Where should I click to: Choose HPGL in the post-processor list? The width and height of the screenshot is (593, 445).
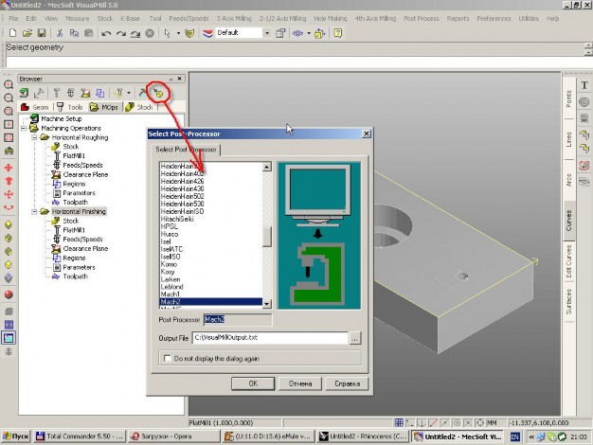169,226
